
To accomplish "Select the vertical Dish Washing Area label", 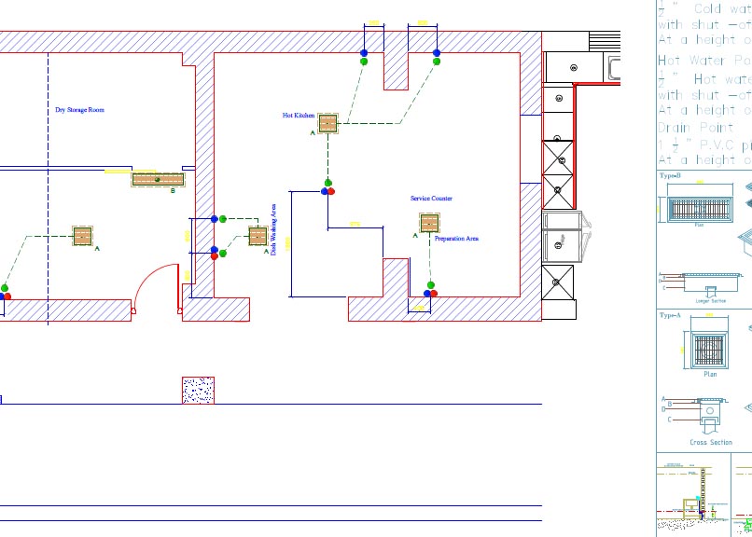I will (272, 228).
